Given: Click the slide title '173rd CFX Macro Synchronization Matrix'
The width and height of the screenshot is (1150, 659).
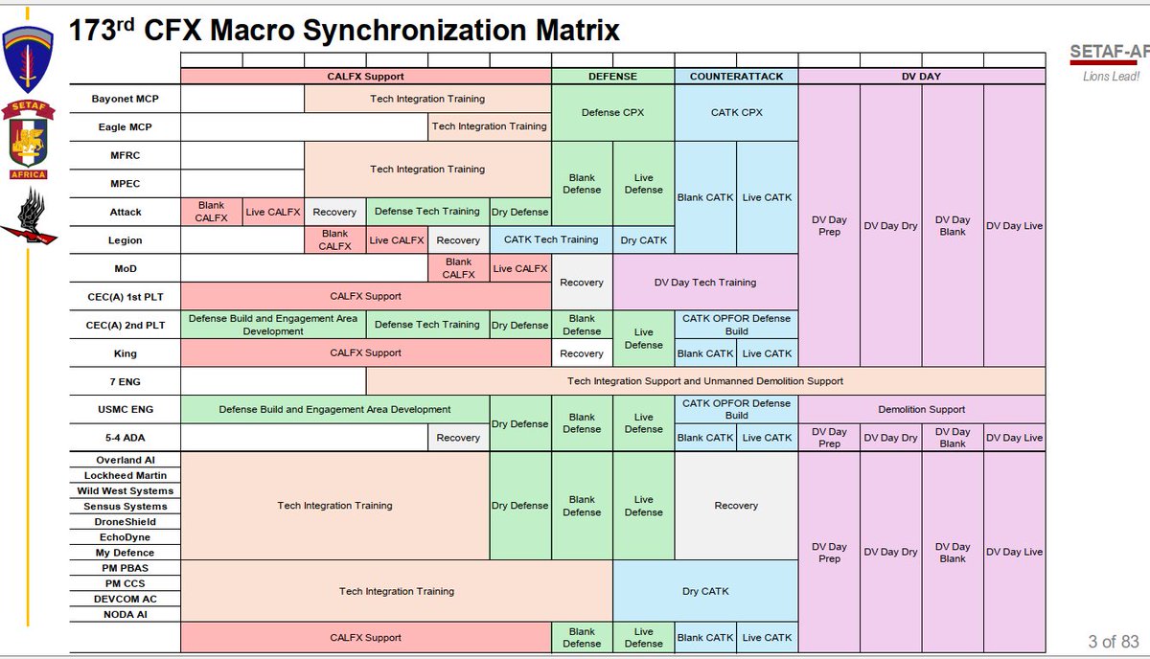Looking at the screenshot, I should [344, 30].
